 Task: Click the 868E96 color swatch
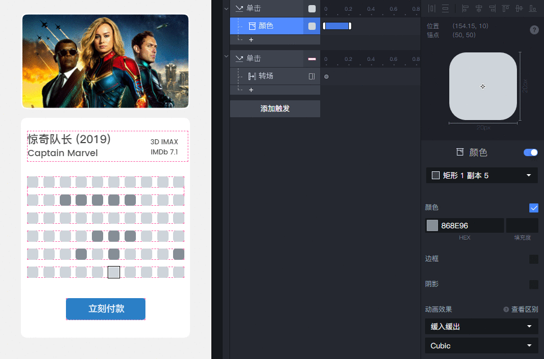pyautogui.click(x=432, y=225)
